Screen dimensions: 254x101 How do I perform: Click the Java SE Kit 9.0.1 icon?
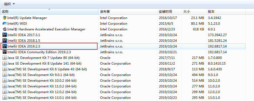point(5,75)
